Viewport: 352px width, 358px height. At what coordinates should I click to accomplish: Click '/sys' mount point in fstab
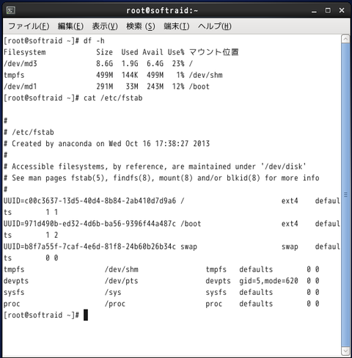point(113,292)
